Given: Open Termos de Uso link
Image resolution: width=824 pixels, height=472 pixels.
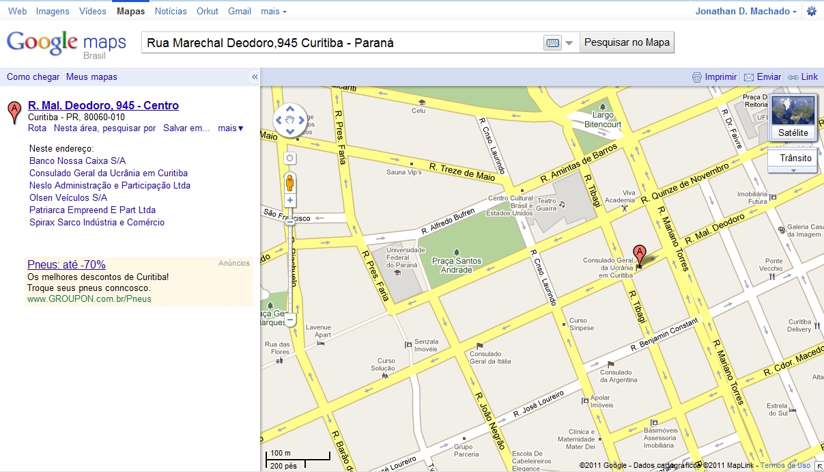Looking at the screenshot, I should point(785,466).
